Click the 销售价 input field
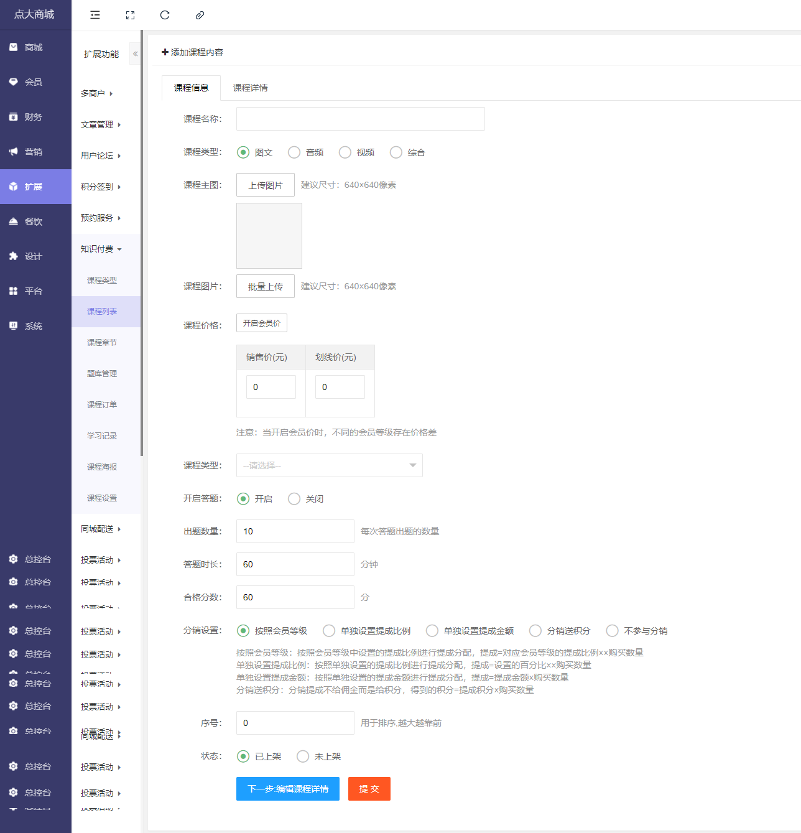Image resolution: width=801 pixels, height=833 pixels. [x=271, y=387]
